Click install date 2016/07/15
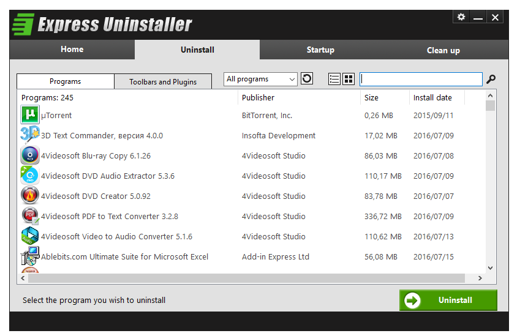528x336 pixels. tap(434, 256)
